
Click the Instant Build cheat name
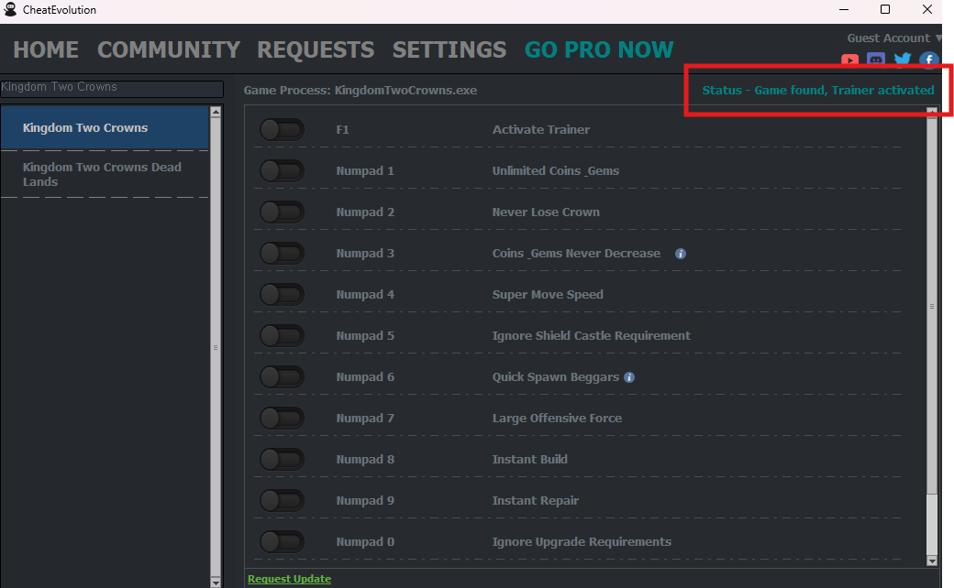click(x=530, y=460)
